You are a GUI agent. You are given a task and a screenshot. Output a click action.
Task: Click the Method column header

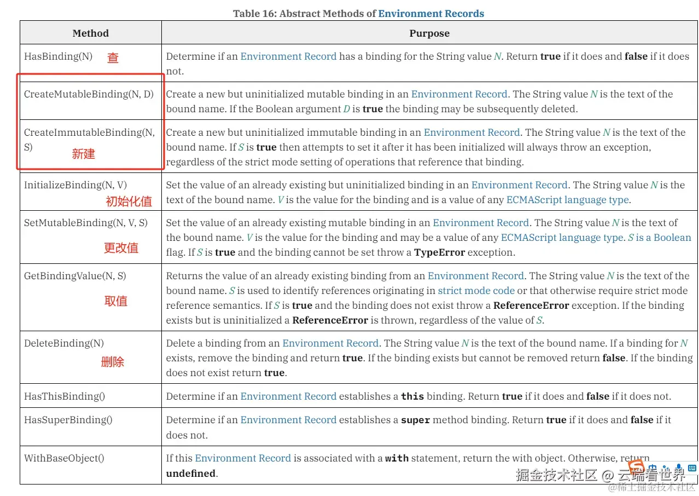tap(91, 33)
